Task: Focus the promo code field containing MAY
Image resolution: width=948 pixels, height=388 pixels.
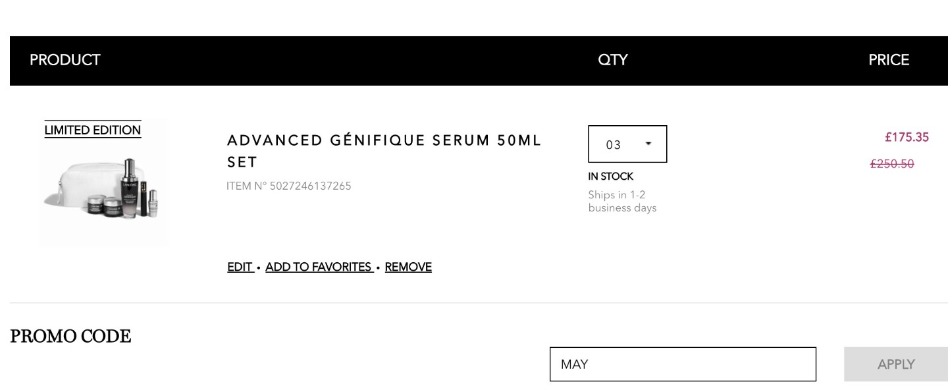Action: point(683,364)
